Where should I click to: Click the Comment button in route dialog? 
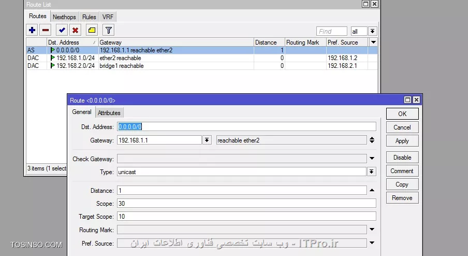(x=402, y=171)
